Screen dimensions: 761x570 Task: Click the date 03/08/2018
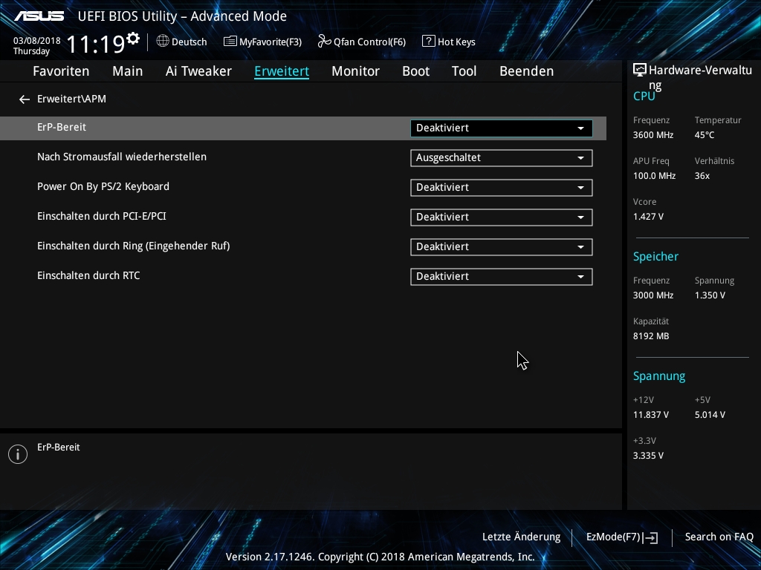(37, 41)
